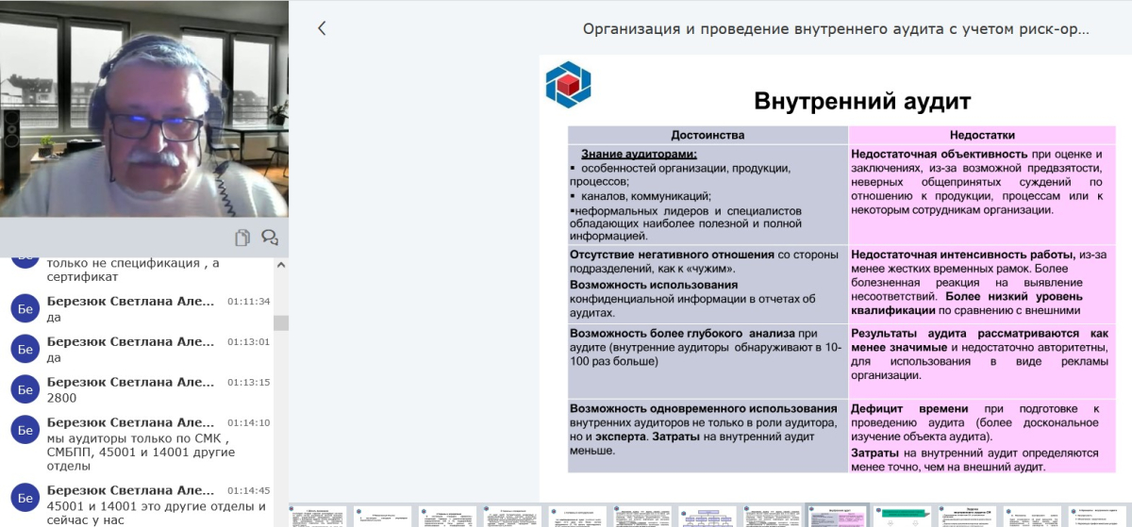Screen dimensions: 1132x527
Task: Open the chat bubbles icon
Action: click(x=270, y=238)
